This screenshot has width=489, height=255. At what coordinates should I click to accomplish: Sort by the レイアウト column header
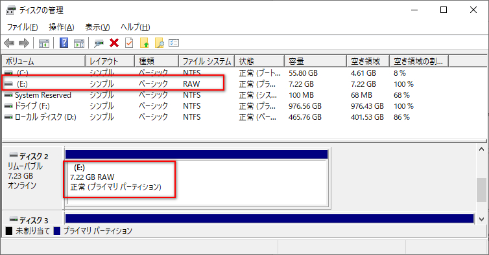[110, 61]
